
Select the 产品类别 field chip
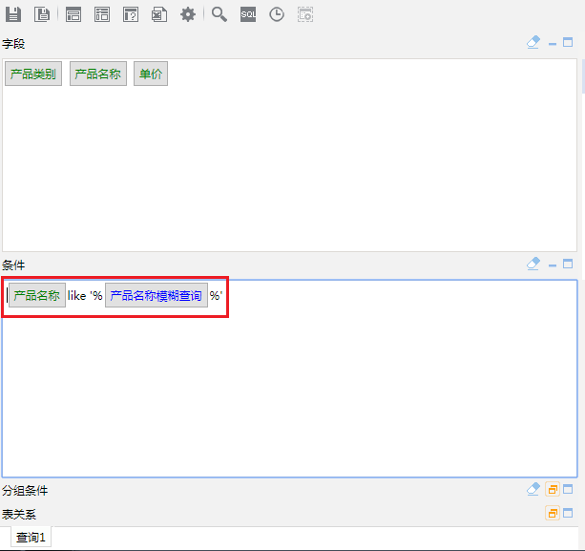(x=33, y=74)
